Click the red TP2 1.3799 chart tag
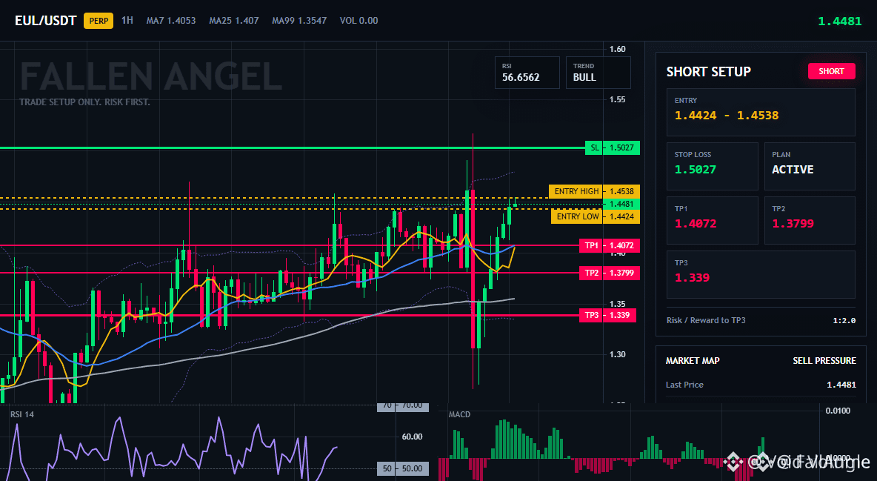 pos(610,273)
